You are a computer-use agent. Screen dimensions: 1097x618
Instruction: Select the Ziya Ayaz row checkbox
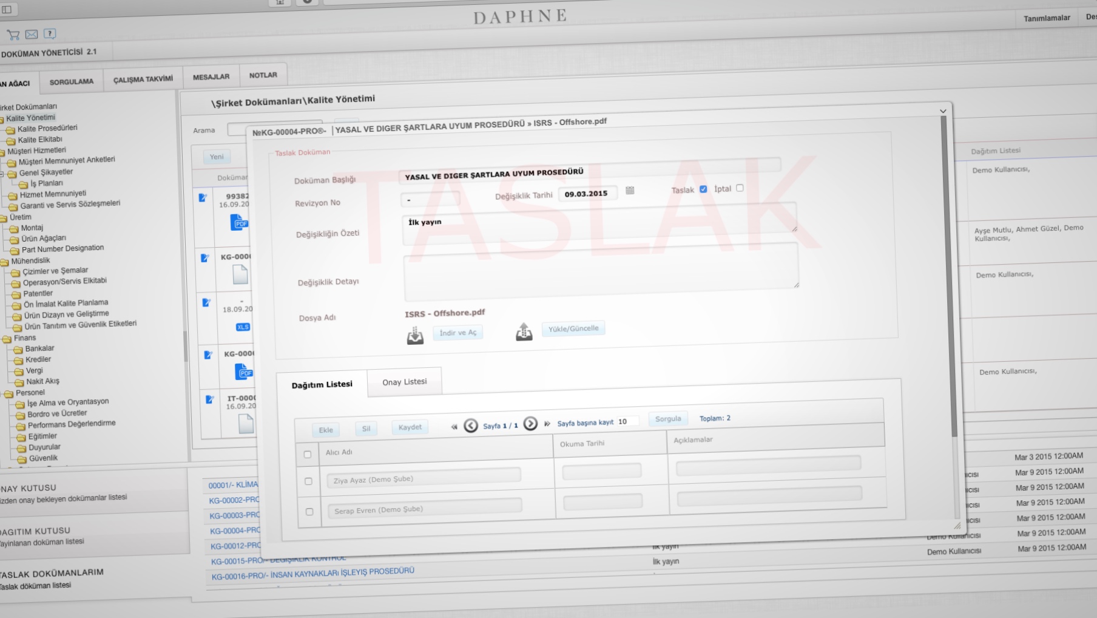[x=308, y=481]
